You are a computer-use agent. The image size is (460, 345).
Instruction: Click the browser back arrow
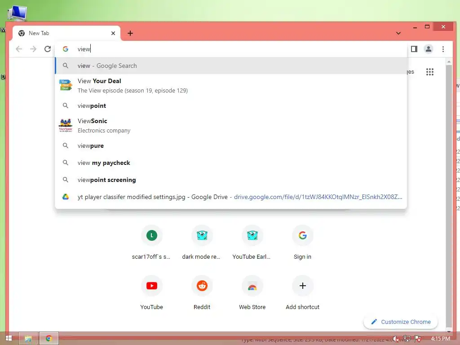click(19, 49)
